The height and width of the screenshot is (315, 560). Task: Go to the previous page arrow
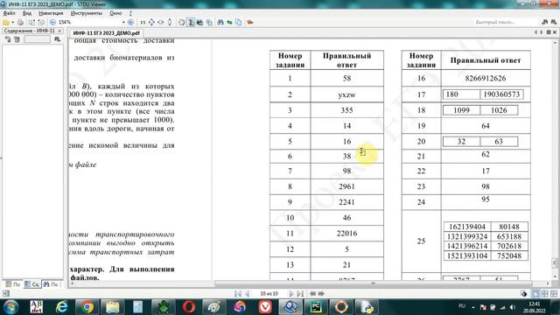247,294
